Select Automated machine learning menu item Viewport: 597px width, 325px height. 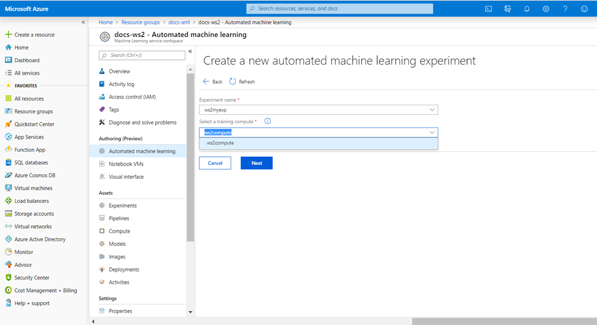(x=138, y=151)
